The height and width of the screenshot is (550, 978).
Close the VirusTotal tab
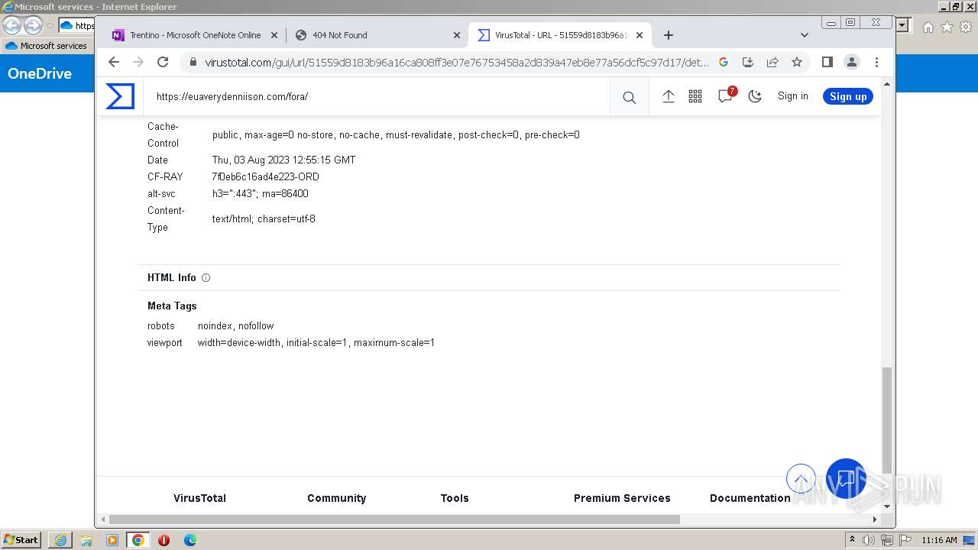(640, 35)
